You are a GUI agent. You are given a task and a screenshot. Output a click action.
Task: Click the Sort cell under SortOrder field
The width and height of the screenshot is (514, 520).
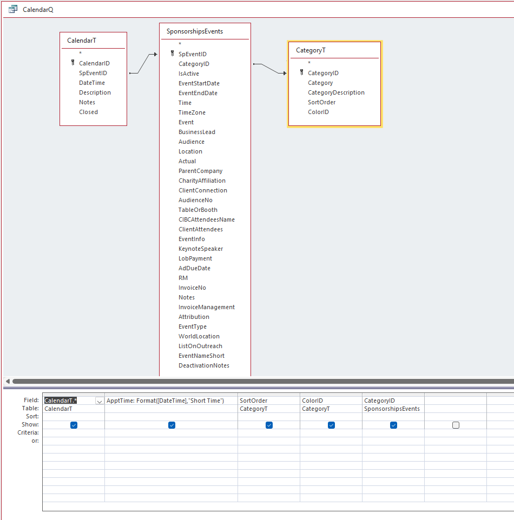click(x=268, y=417)
